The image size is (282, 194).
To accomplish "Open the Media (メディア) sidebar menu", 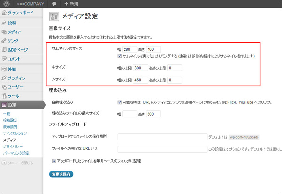I will tap(14, 32).
